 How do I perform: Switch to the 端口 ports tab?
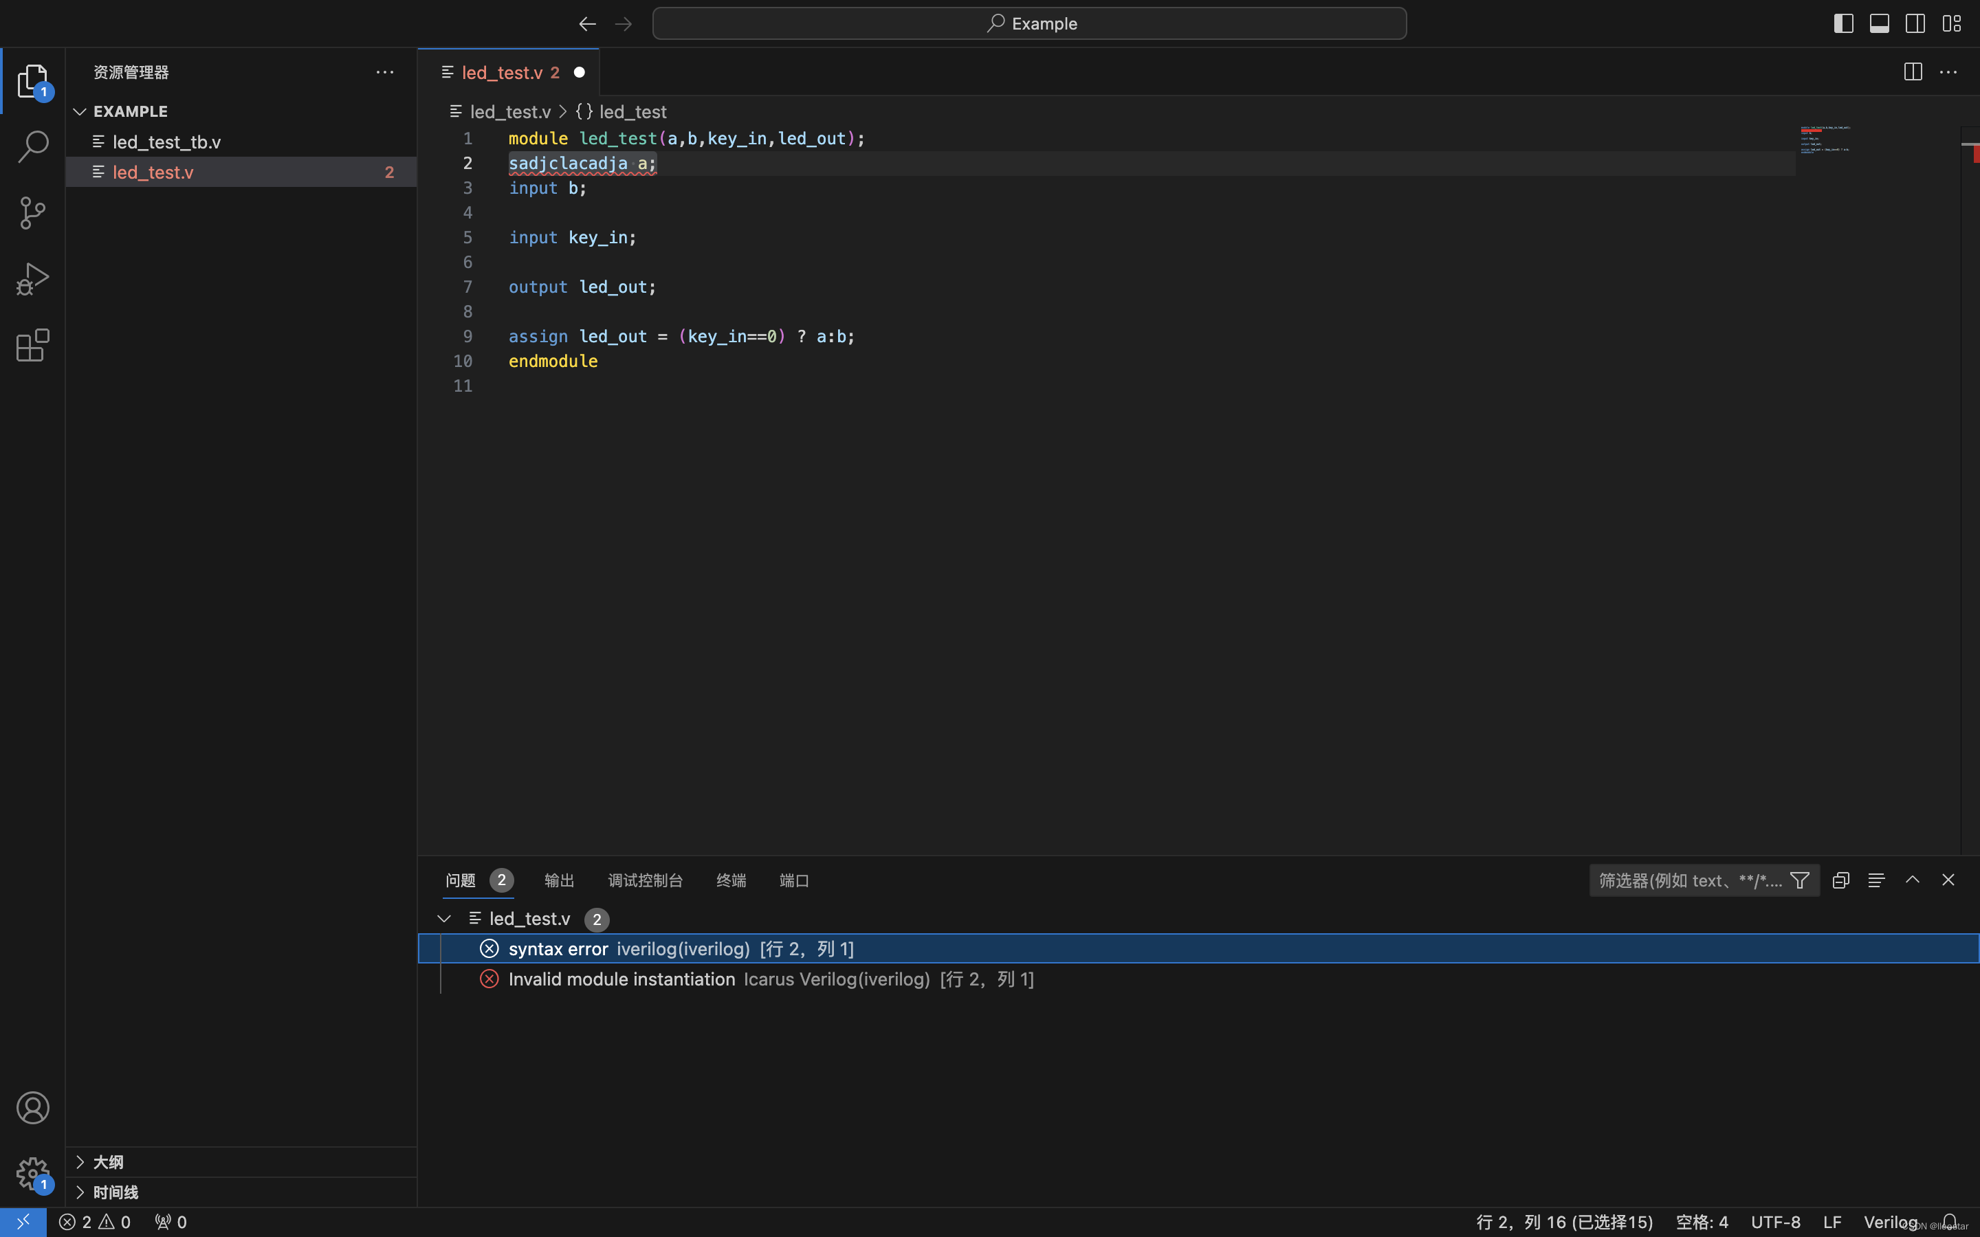tap(795, 880)
